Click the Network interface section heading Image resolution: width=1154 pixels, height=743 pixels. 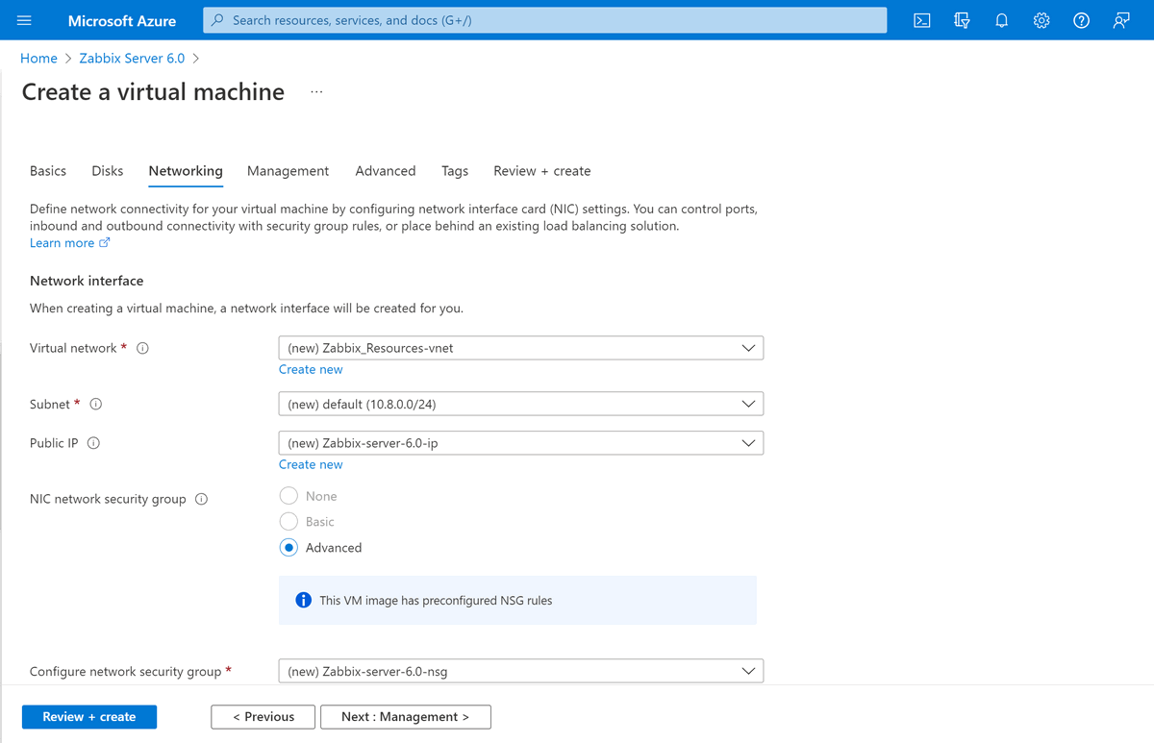pyautogui.click(x=87, y=281)
